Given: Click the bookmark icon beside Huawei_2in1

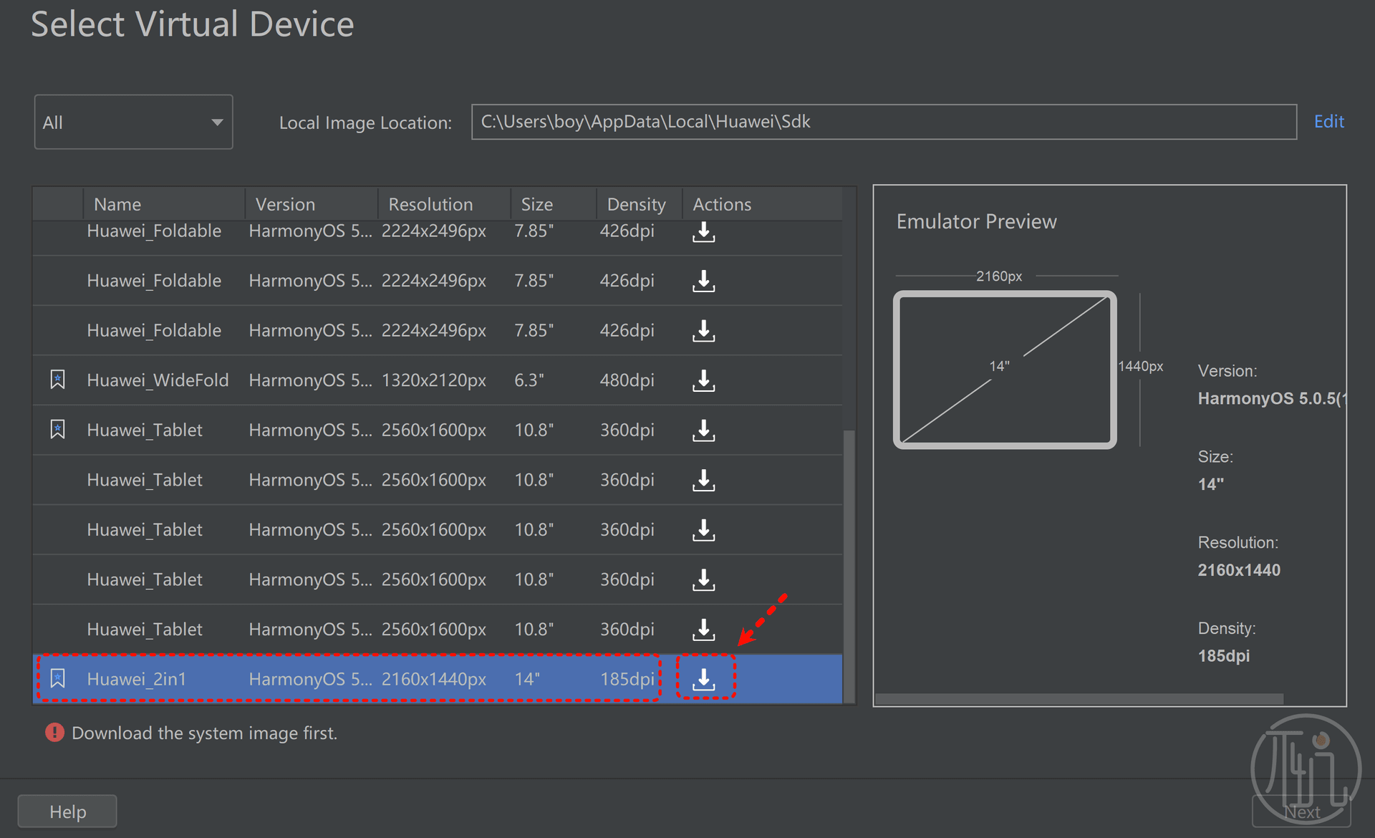Looking at the screenshot, I should [57, 678].
